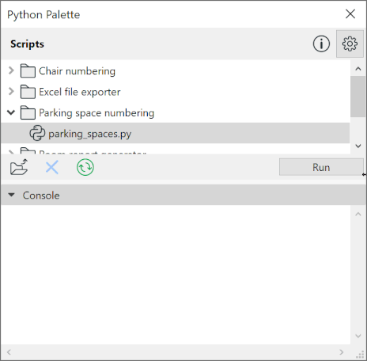Click the console scroll-up arrow
The height and width of the screenshot is (361, 367).
pos(358,214)
